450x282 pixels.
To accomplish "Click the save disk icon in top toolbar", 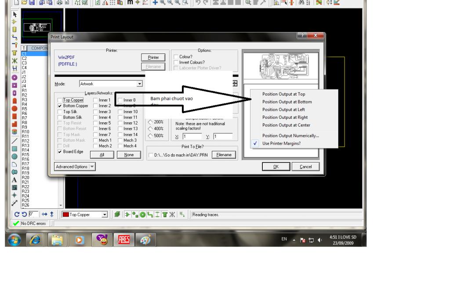I will [x=32, y=3].
